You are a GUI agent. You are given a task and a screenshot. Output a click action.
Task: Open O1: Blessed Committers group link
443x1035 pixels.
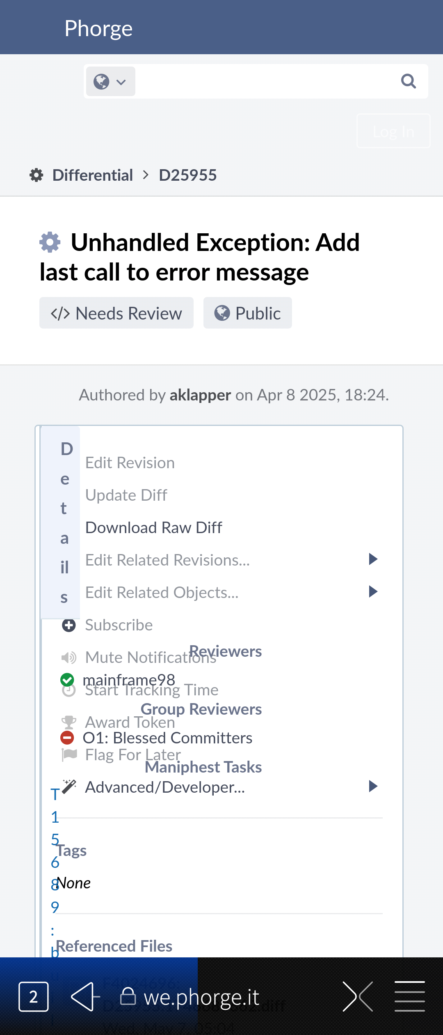coord(167,738)
